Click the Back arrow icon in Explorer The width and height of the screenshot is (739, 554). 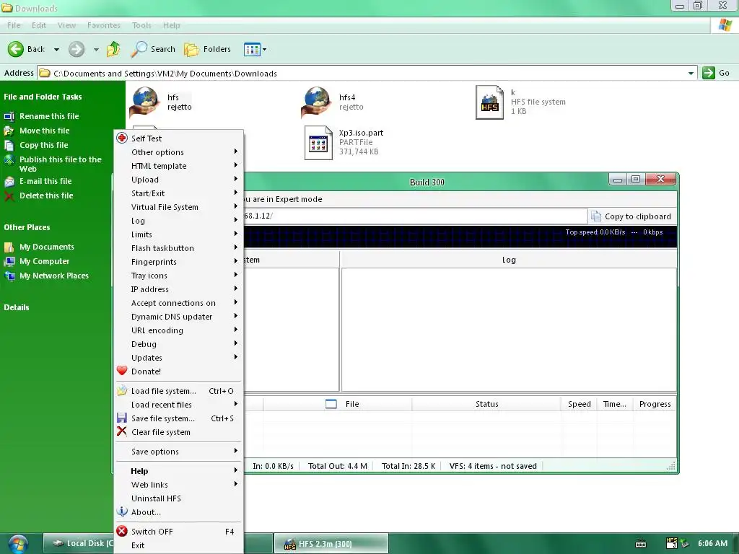pyautogui.click(x=16, y=49)
